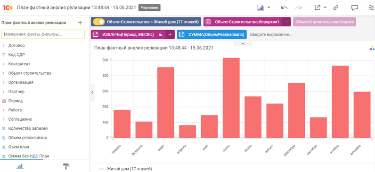Focus the Введите выражение input
The image size is (375, 172).
[271, 35]
